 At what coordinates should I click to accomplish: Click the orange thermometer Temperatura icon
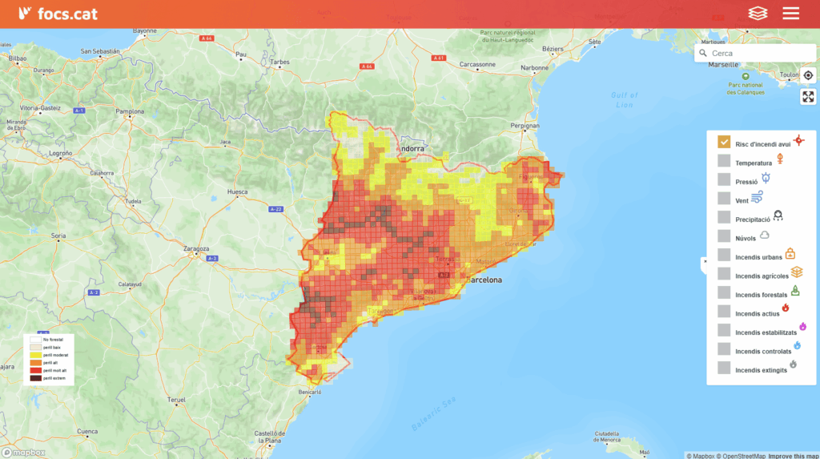coord(780,159)
